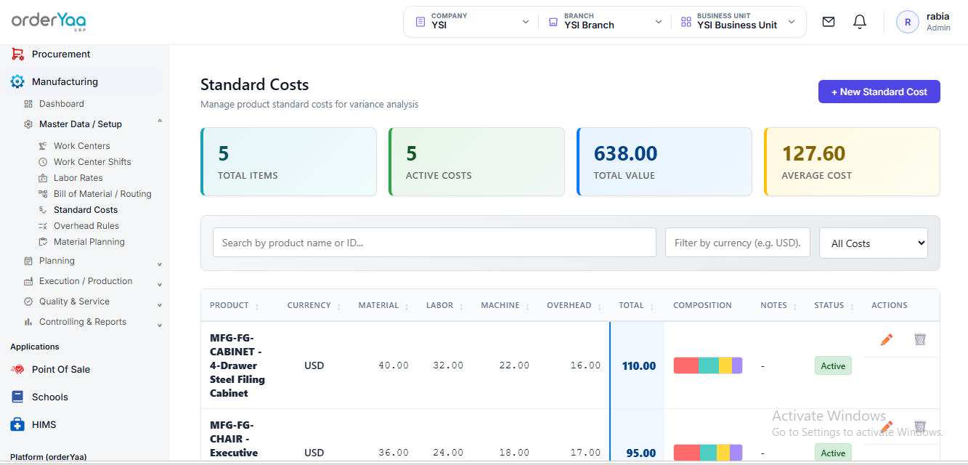The width and height of the screenshot is (968, 465).
Task: Open Standard Costs in the sidebar
Action: [x=86, y=210]
